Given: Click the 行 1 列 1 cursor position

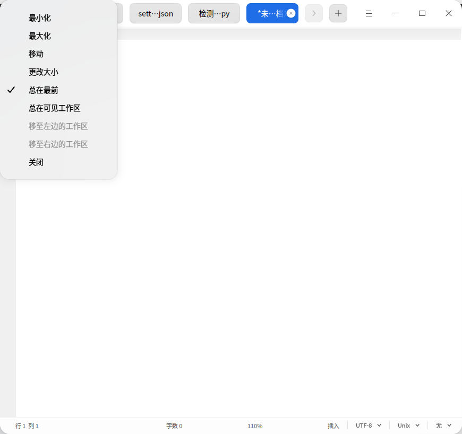Looking at the screenshot, I should (27, 426).
